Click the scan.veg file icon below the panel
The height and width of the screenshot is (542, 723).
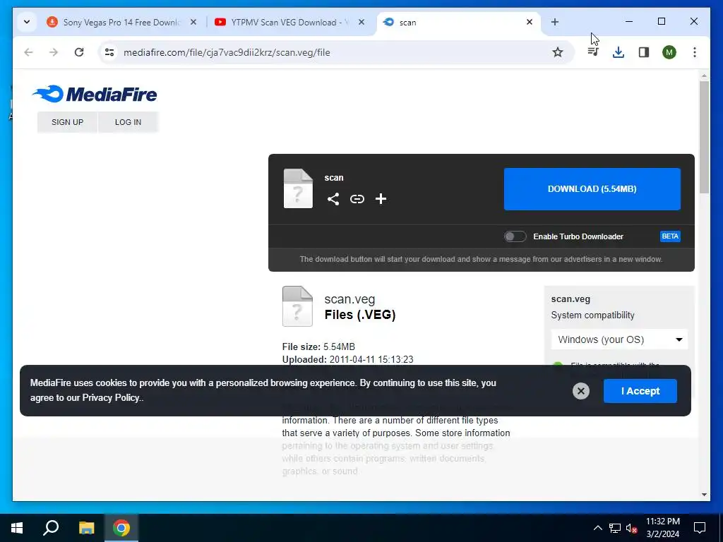[x=297, y=306]
